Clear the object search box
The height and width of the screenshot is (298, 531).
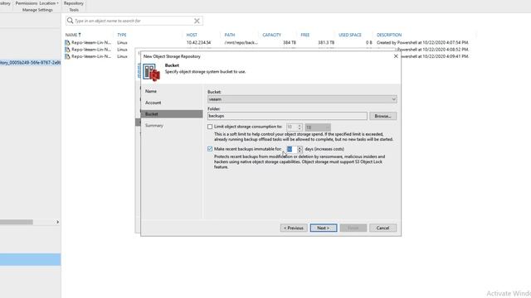pyautogui.click(x=197, y=21)
